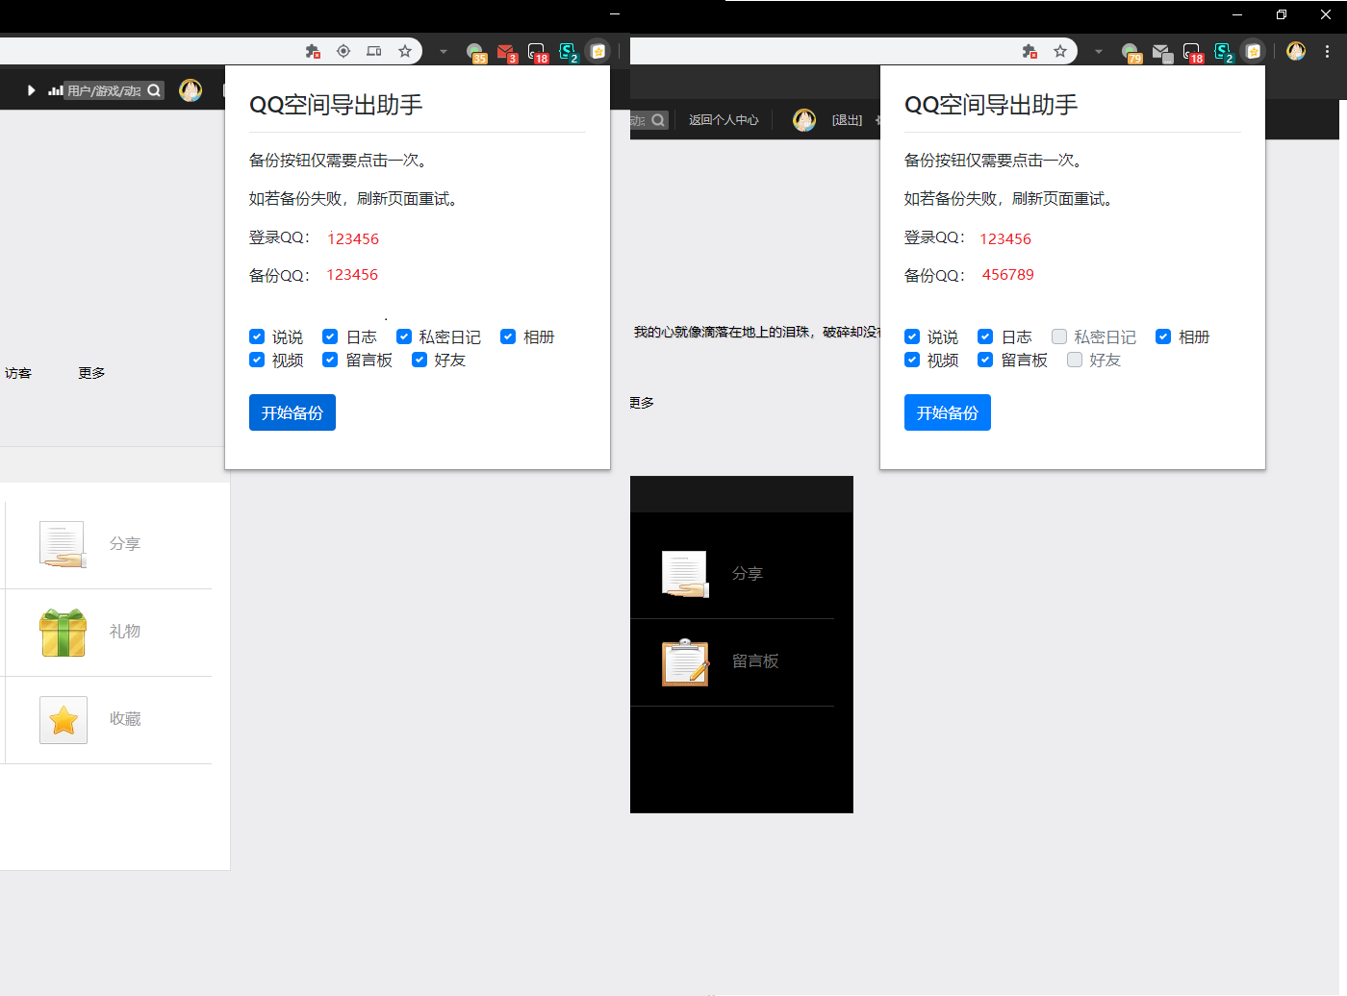Open left window S extension with badge 2
Viewport: 1347px width, 996px height.
(x=569, y=53)
